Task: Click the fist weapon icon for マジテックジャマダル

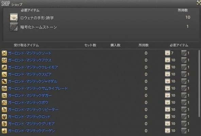Action: click(x=4, y=81)
